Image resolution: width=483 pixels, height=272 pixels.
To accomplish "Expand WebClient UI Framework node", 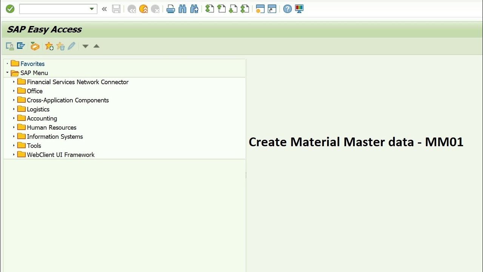I will click(14, 154).
